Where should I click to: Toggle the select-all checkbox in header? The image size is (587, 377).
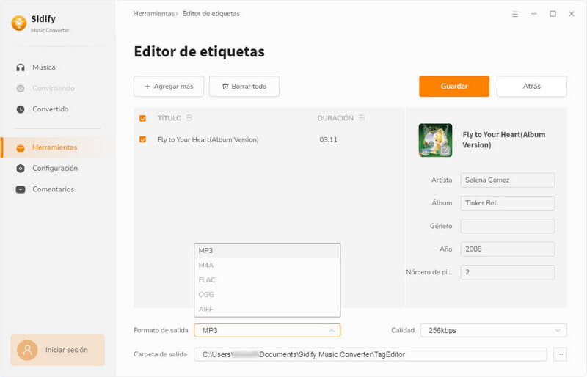click(142, 118)
